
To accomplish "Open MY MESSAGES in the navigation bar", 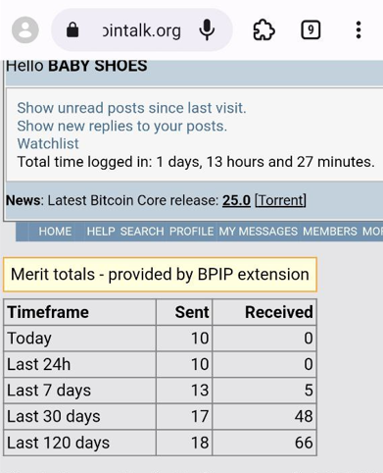I will point(259,232).
